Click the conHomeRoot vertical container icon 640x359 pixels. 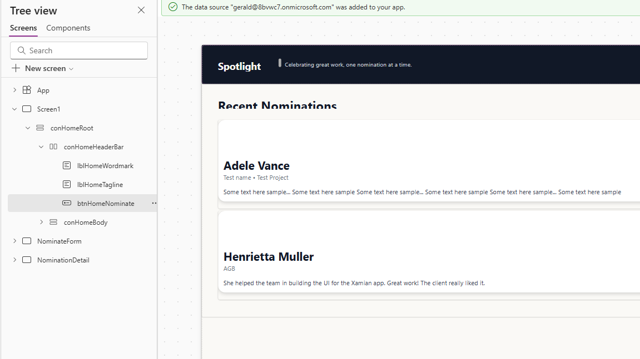(x=40, y=128)
